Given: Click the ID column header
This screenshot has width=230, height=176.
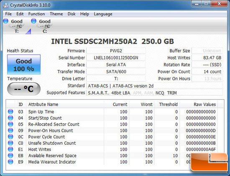Looking at the screenshot, I should [x=20, y=104].
